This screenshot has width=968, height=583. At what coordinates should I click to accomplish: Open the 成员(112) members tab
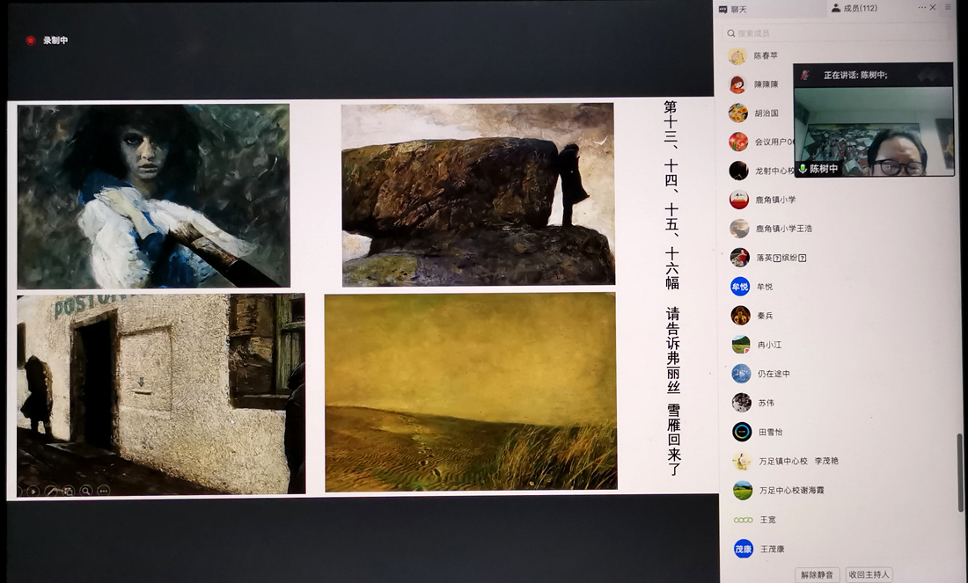coord(854,8)
